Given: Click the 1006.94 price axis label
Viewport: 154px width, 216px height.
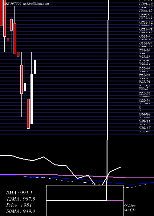Looking at the screenshot, I should coord(146,46).
